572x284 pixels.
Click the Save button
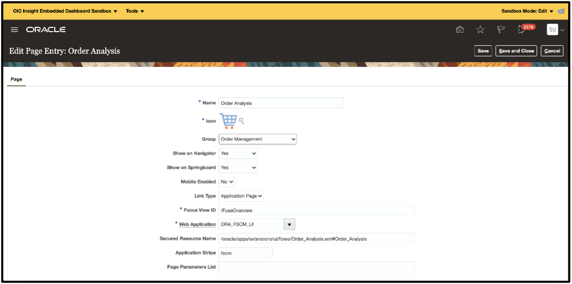483,51
